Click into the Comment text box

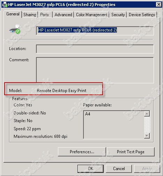[95, 70]
